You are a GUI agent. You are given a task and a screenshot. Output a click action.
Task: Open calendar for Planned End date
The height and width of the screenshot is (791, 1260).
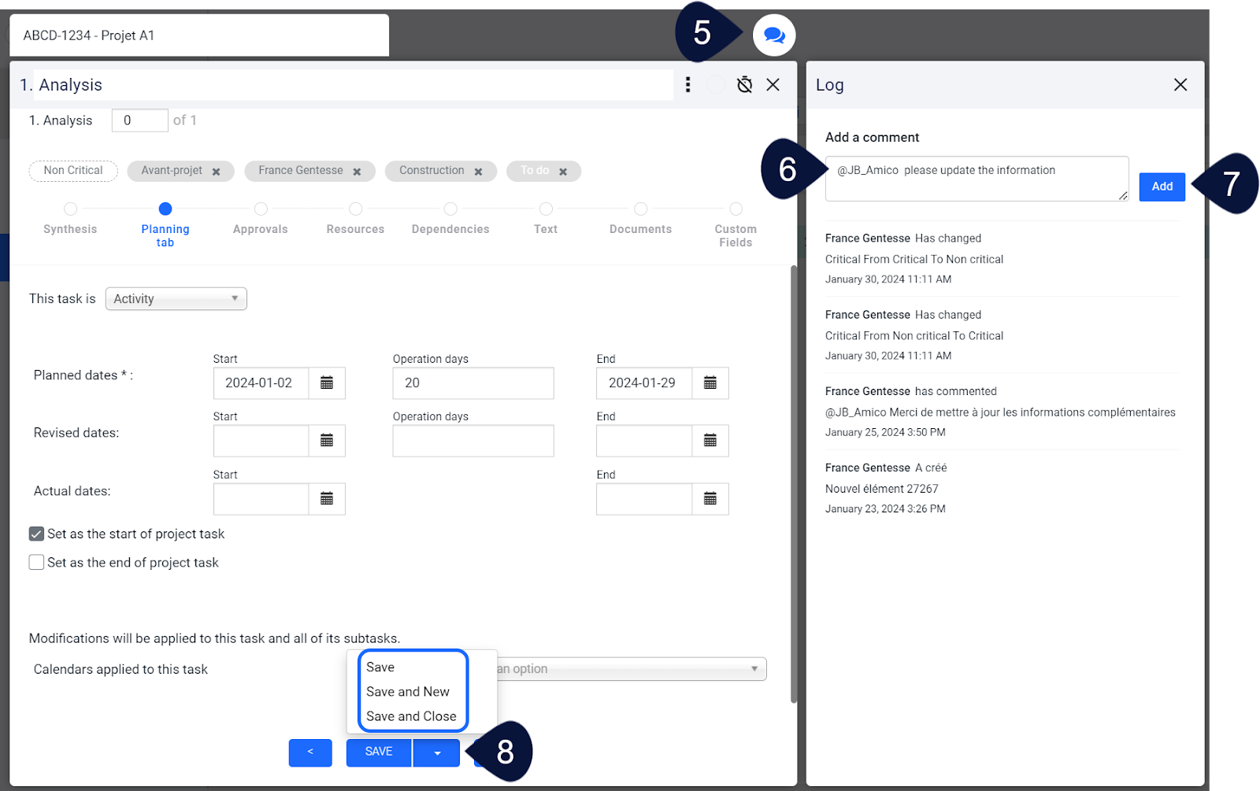click(x=710, y=383)
